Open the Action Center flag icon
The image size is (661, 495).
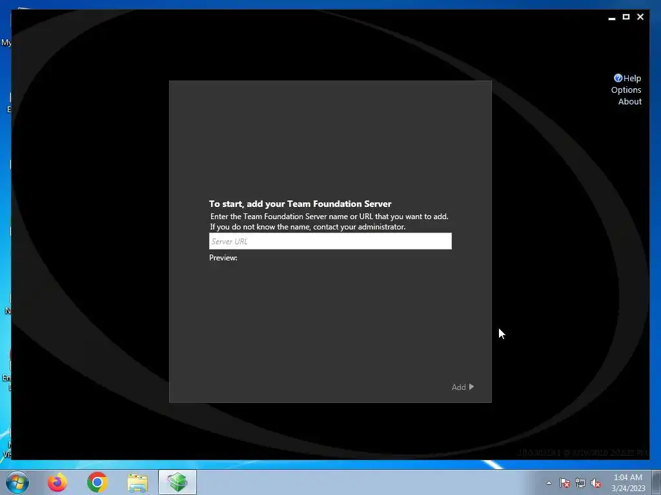tap(565, 483)
